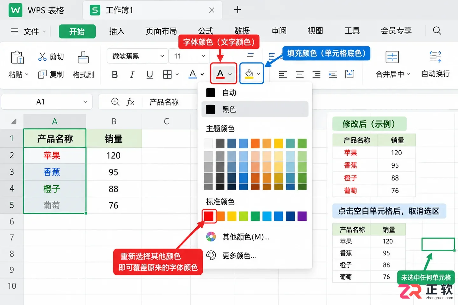Toggle Bold formatting

pos(115,75)
